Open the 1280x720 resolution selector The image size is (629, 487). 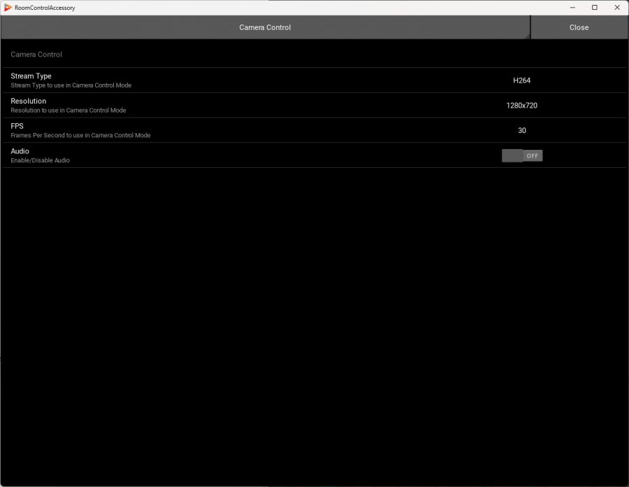tap(521, 106)
